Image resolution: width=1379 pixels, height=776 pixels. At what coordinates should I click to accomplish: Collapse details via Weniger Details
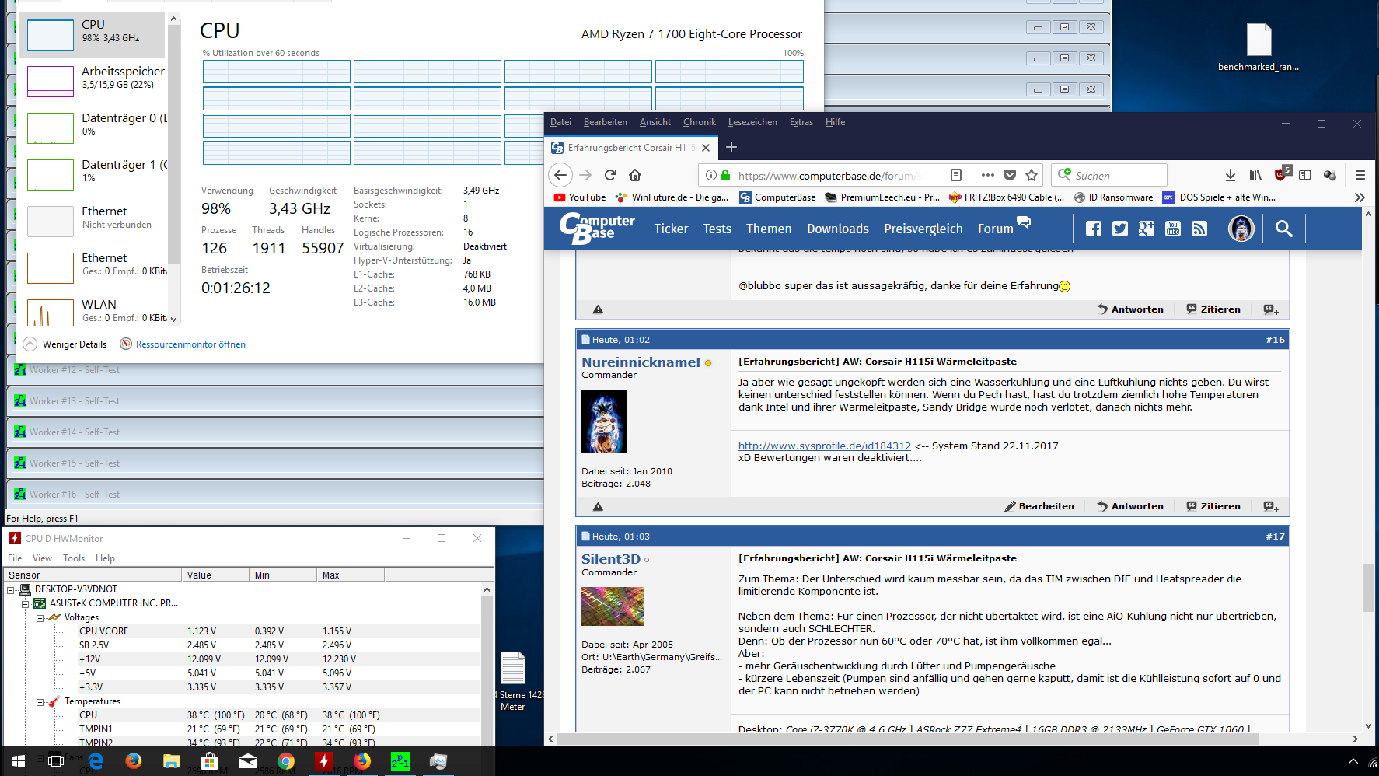pos(65,344)
